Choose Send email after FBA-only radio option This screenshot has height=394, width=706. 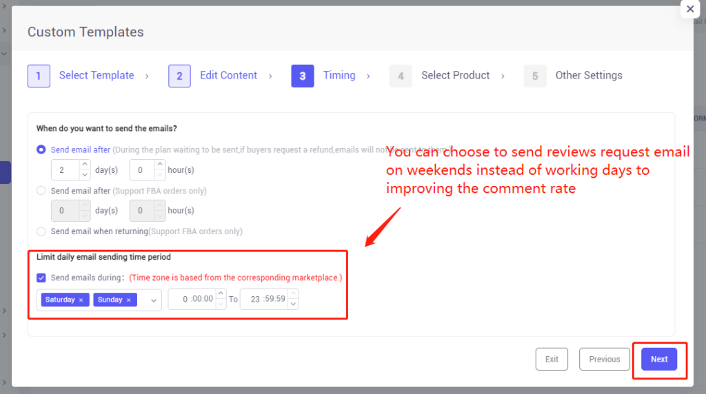pos(41,191)
